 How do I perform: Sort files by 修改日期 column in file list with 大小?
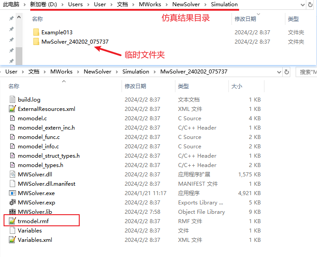pyautogui.click(x=134, y=86)
